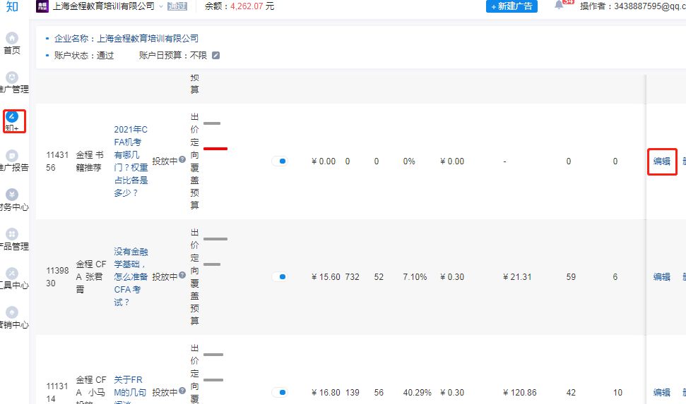This screenshot has height=404, width=686.
Task: Click operator email 3438887595@qq
Action: 650,6
